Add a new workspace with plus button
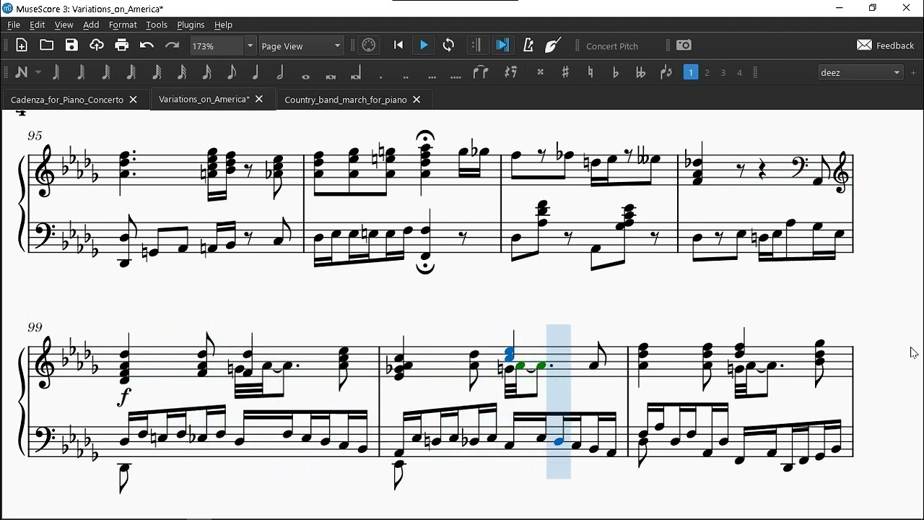924x520 pixels. click(913, 72)
